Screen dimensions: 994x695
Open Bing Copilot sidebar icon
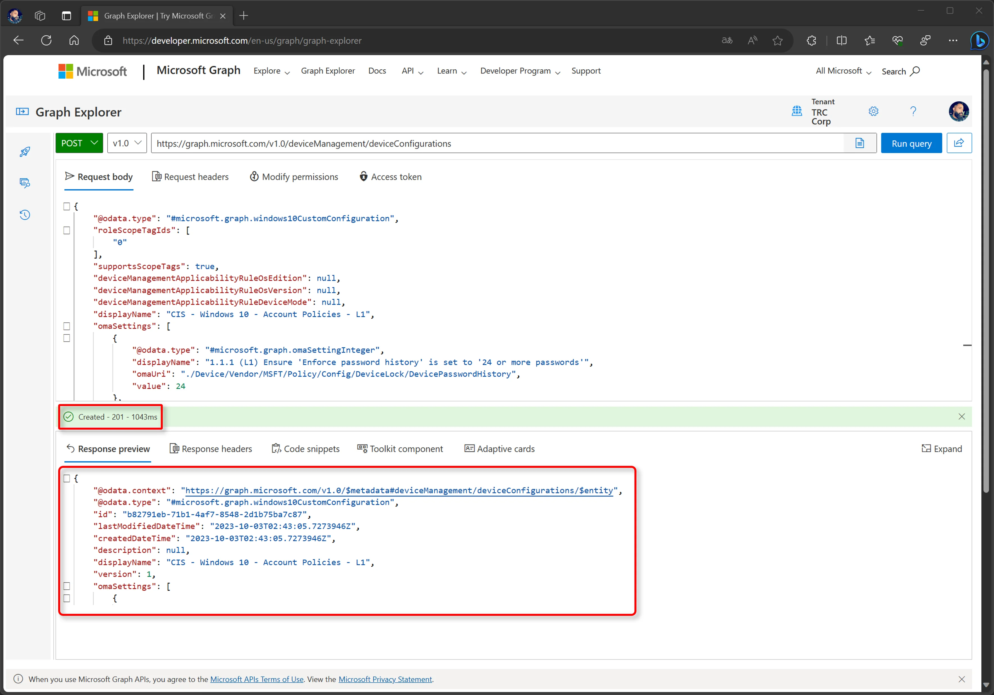979,41
